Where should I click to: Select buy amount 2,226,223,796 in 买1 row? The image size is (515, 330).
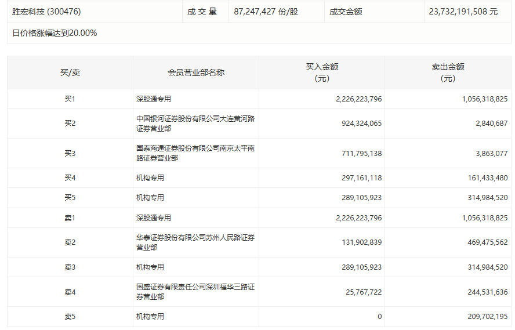[358, 99]
